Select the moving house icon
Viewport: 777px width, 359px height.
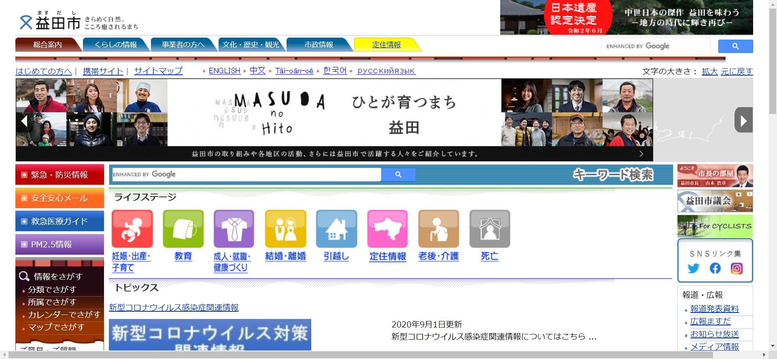336,229
